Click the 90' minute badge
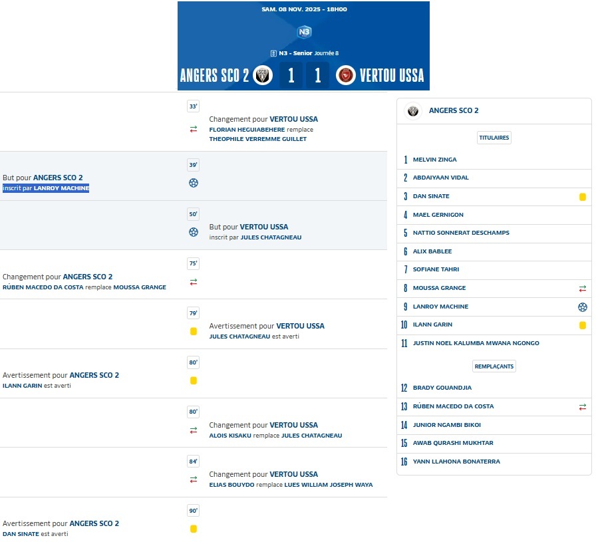The width and height of the screenshot is (598, 542). tap(194, 510)
